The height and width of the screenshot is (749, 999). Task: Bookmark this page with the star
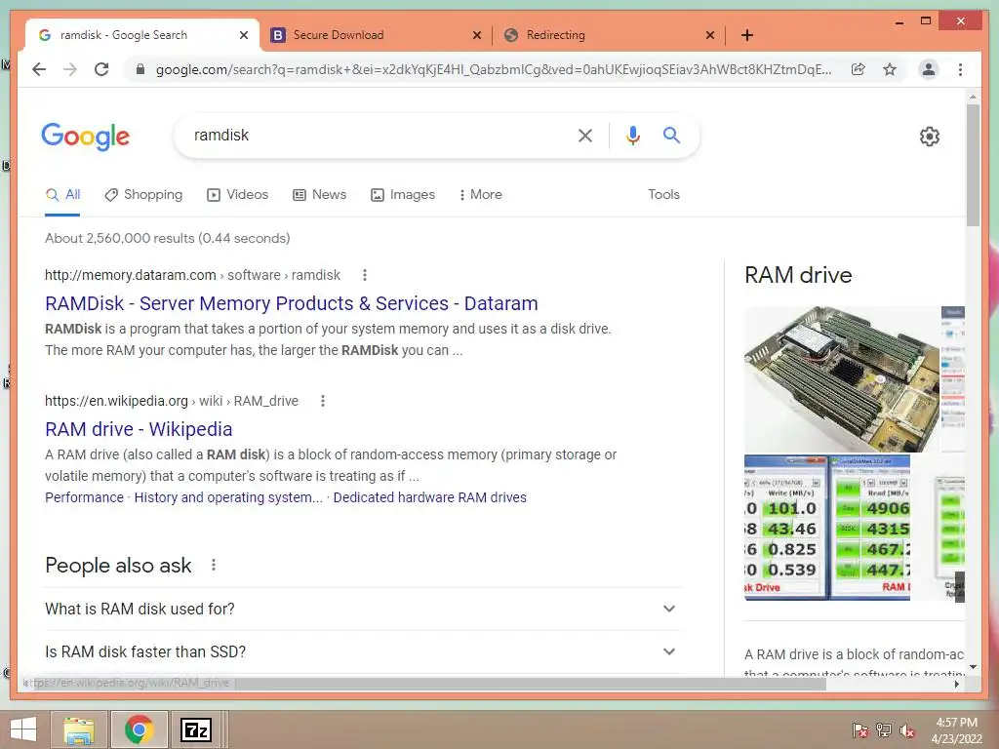(890, 69)
